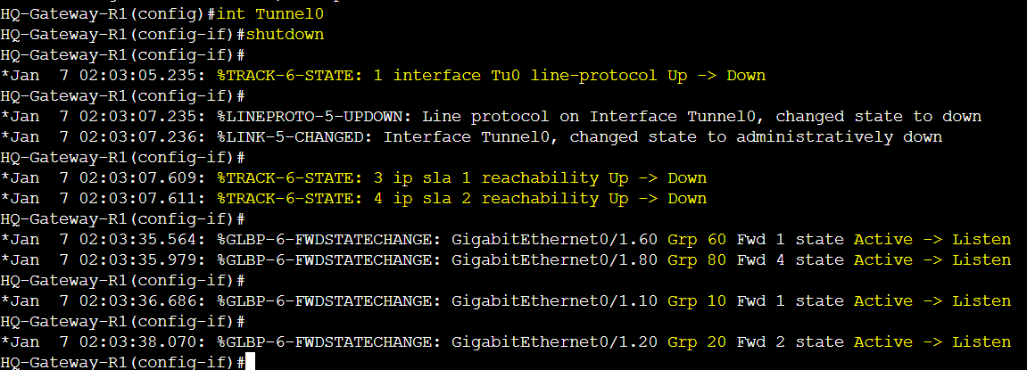This screenshot has width=1027, height=370.
Task: Click the GigabitEthernet0/1.20 interface name
Action: point(554,341)
